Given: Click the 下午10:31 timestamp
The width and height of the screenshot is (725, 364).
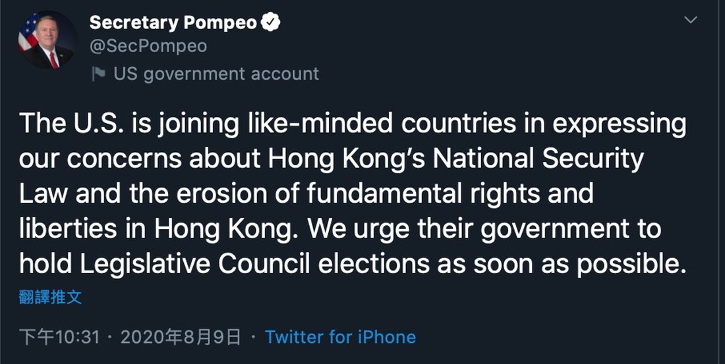Looking at the screenshot, I should (x=59, y=338).
